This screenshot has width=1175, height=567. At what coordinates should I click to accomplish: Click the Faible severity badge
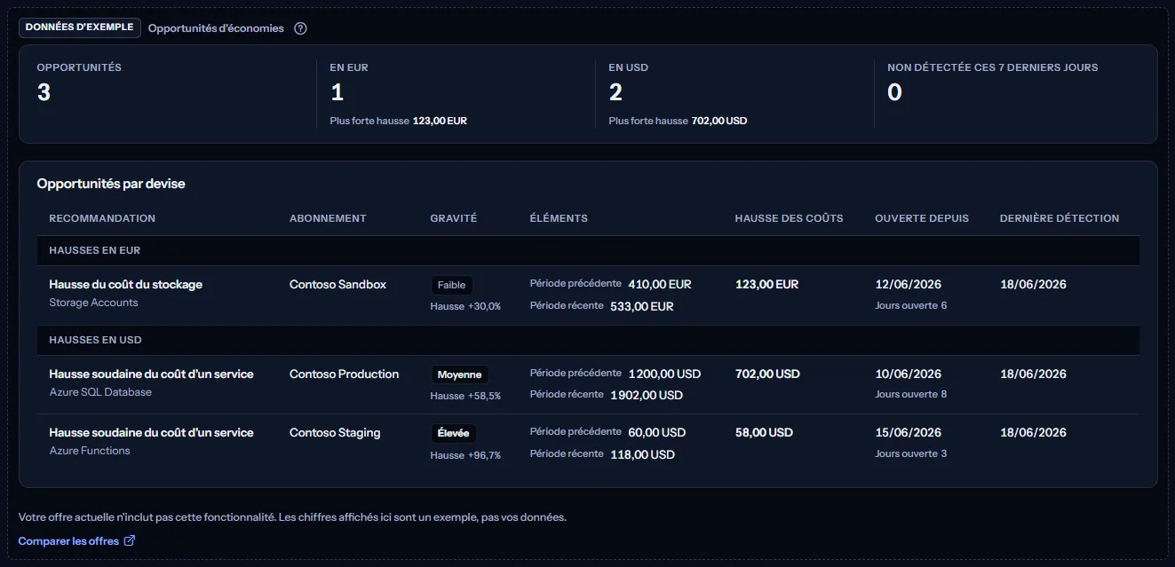click(x=452, y=286)
